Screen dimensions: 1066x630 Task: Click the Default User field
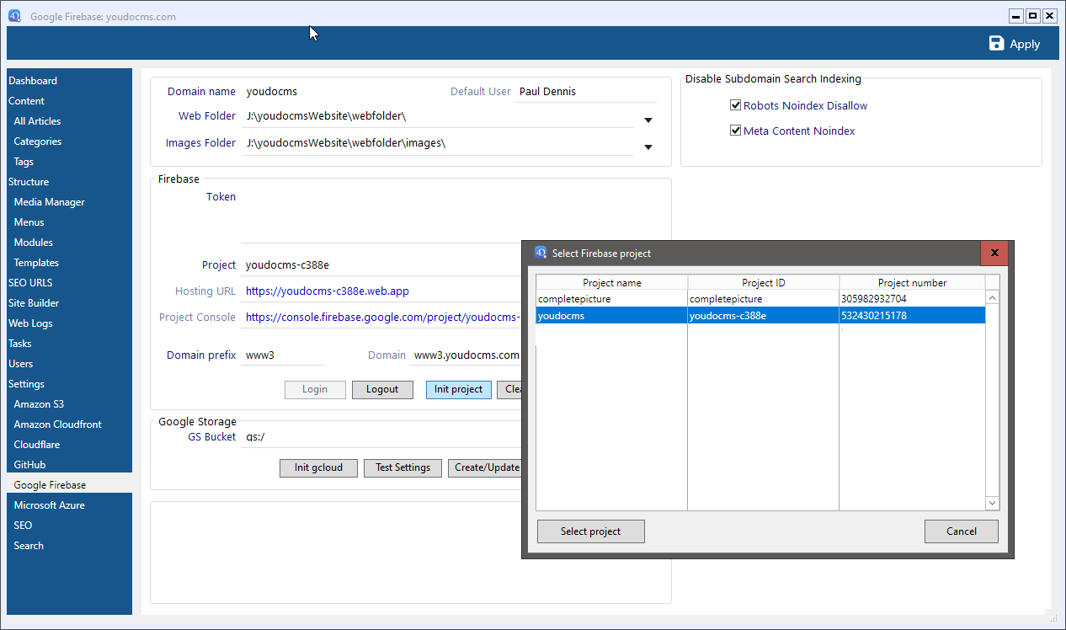(x=586, y=92)
